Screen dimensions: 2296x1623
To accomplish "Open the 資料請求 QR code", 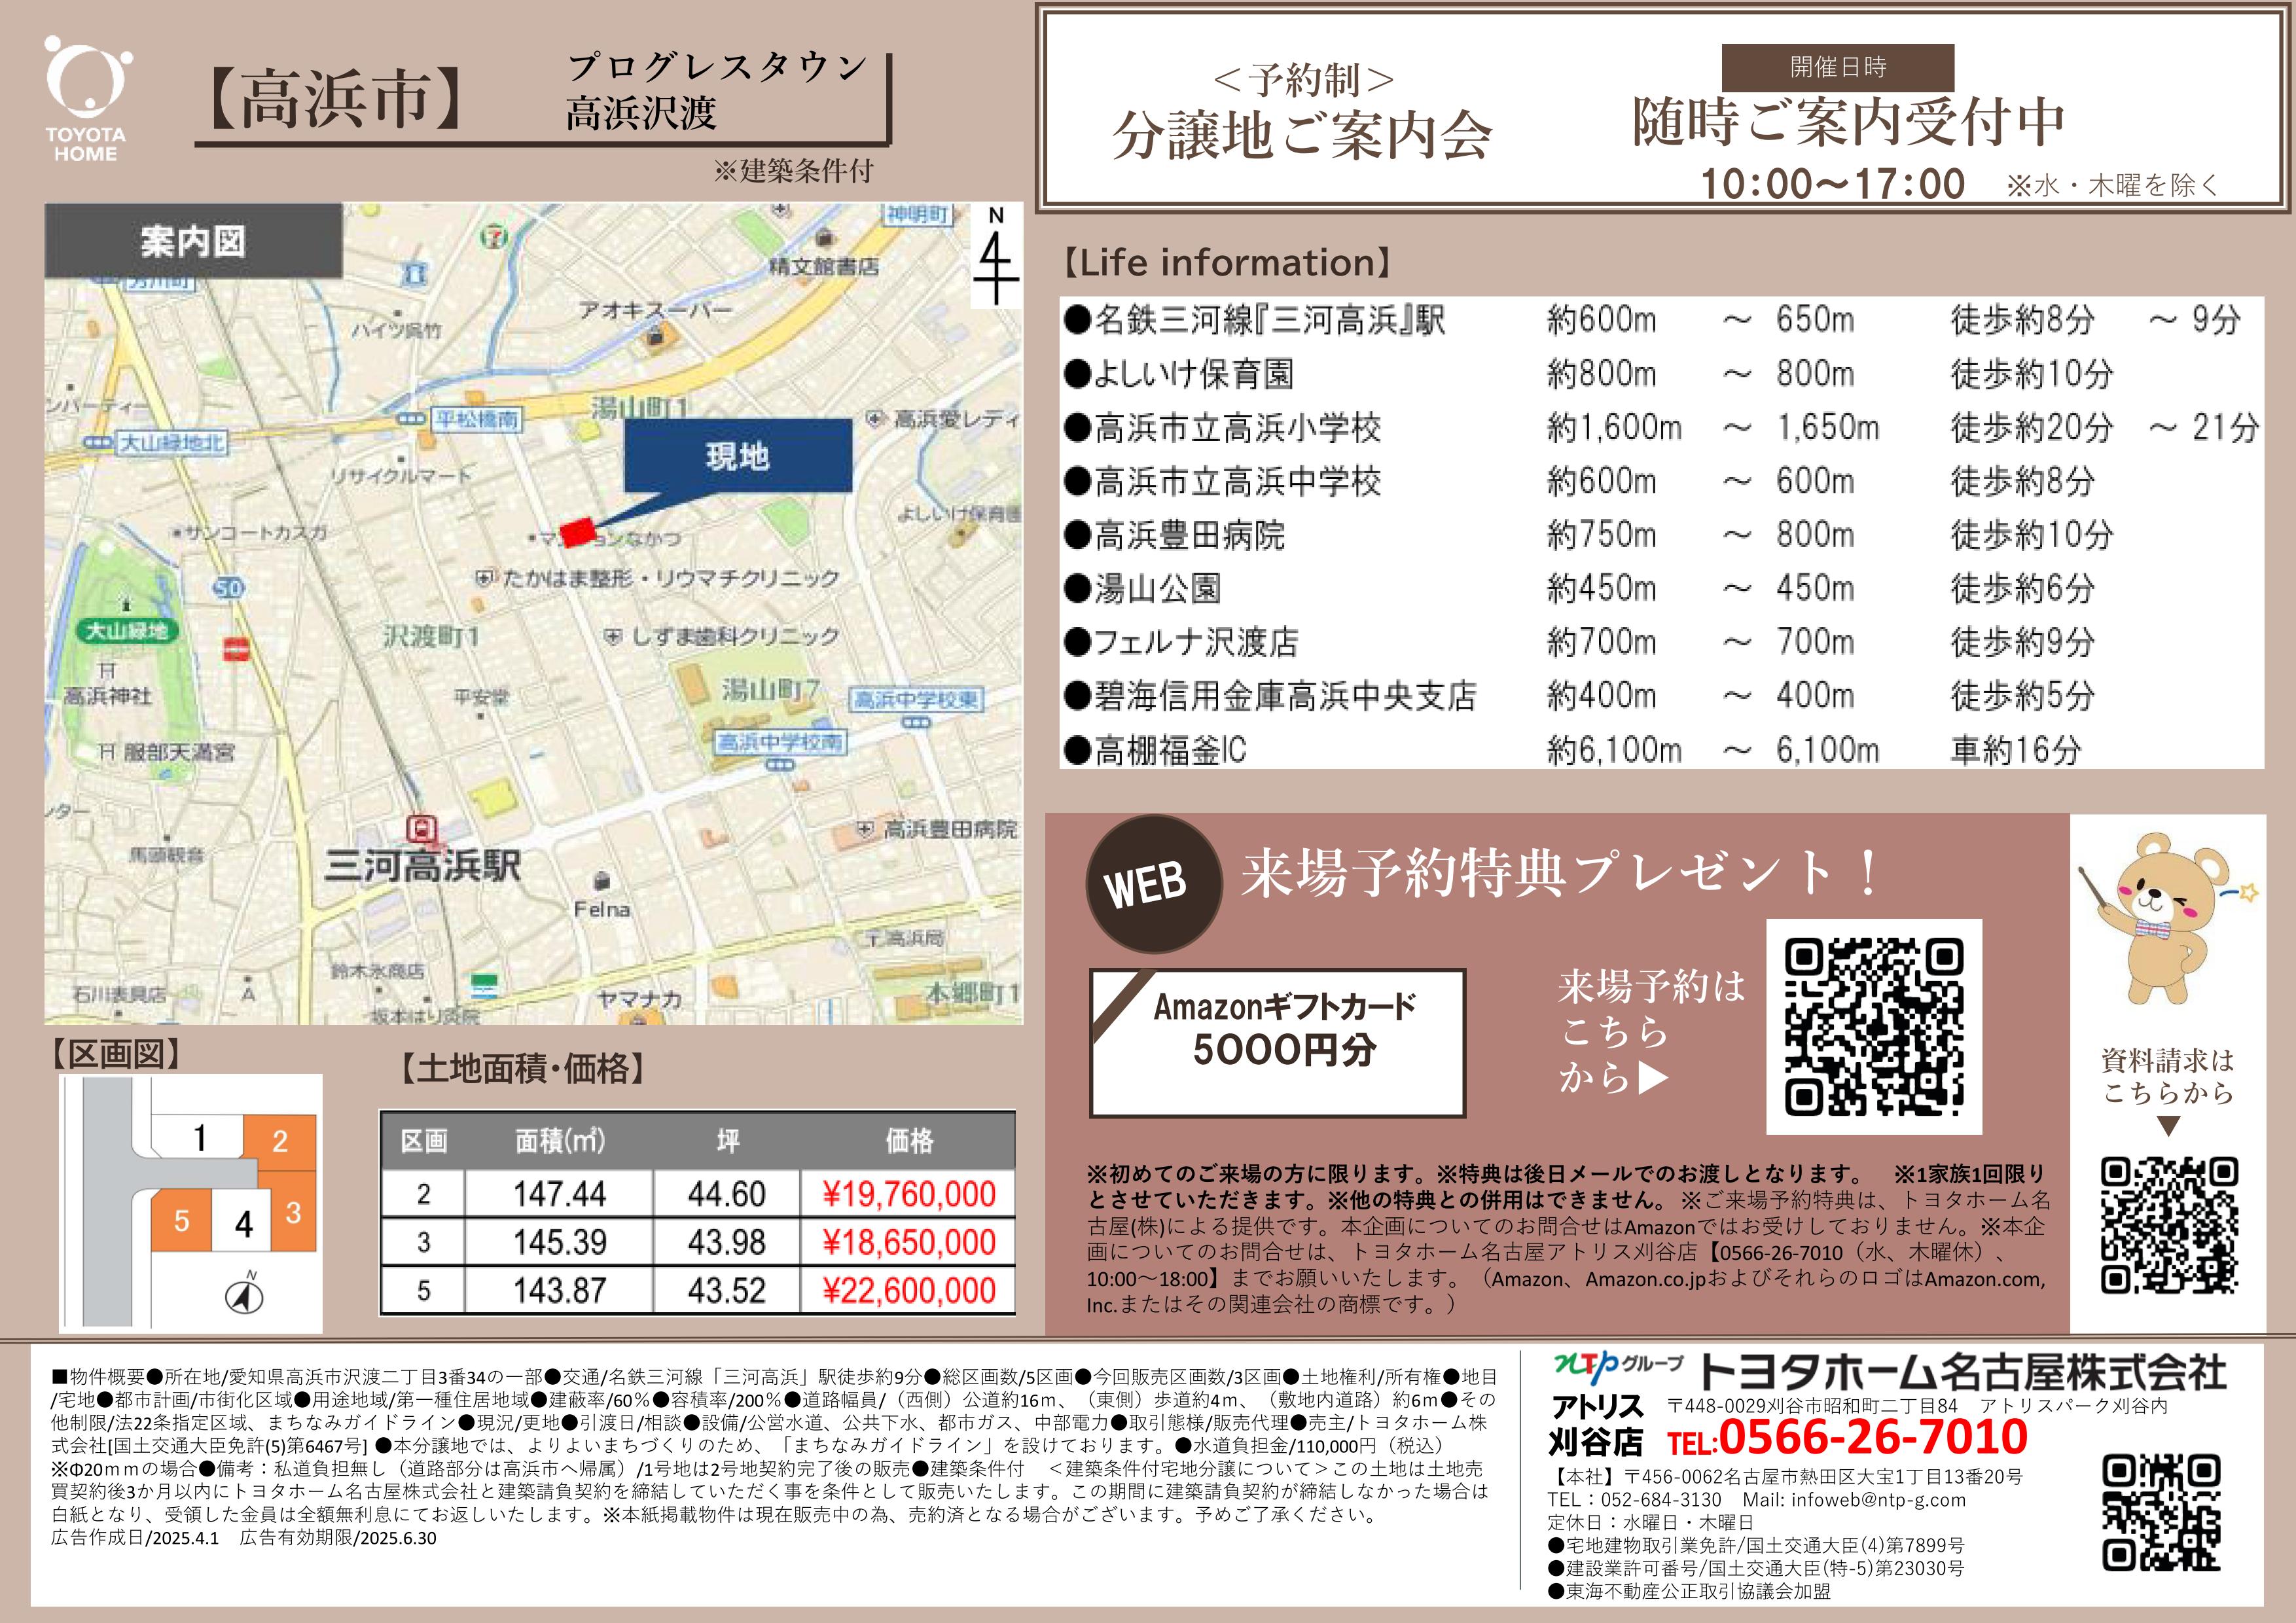I will click(x=2168, y=1226).
